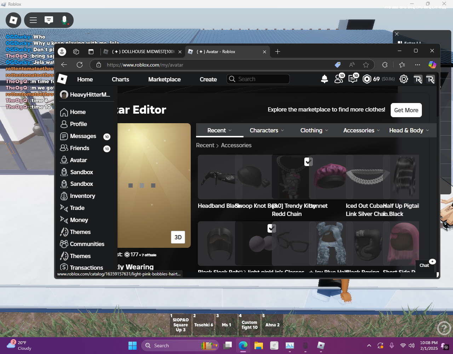Open Inventory in sidebar
Screen dimensions: 453x354
point(78,196)
